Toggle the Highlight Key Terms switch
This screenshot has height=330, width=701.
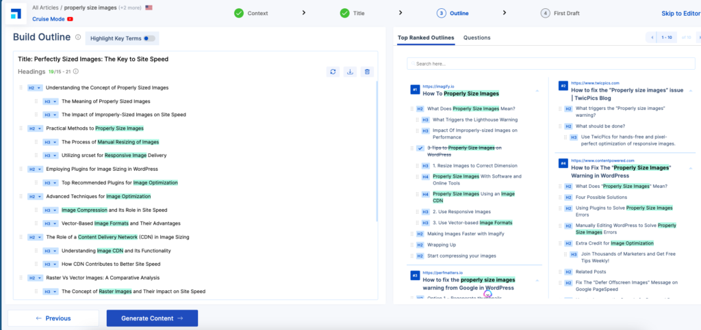(x=149, y=38)
